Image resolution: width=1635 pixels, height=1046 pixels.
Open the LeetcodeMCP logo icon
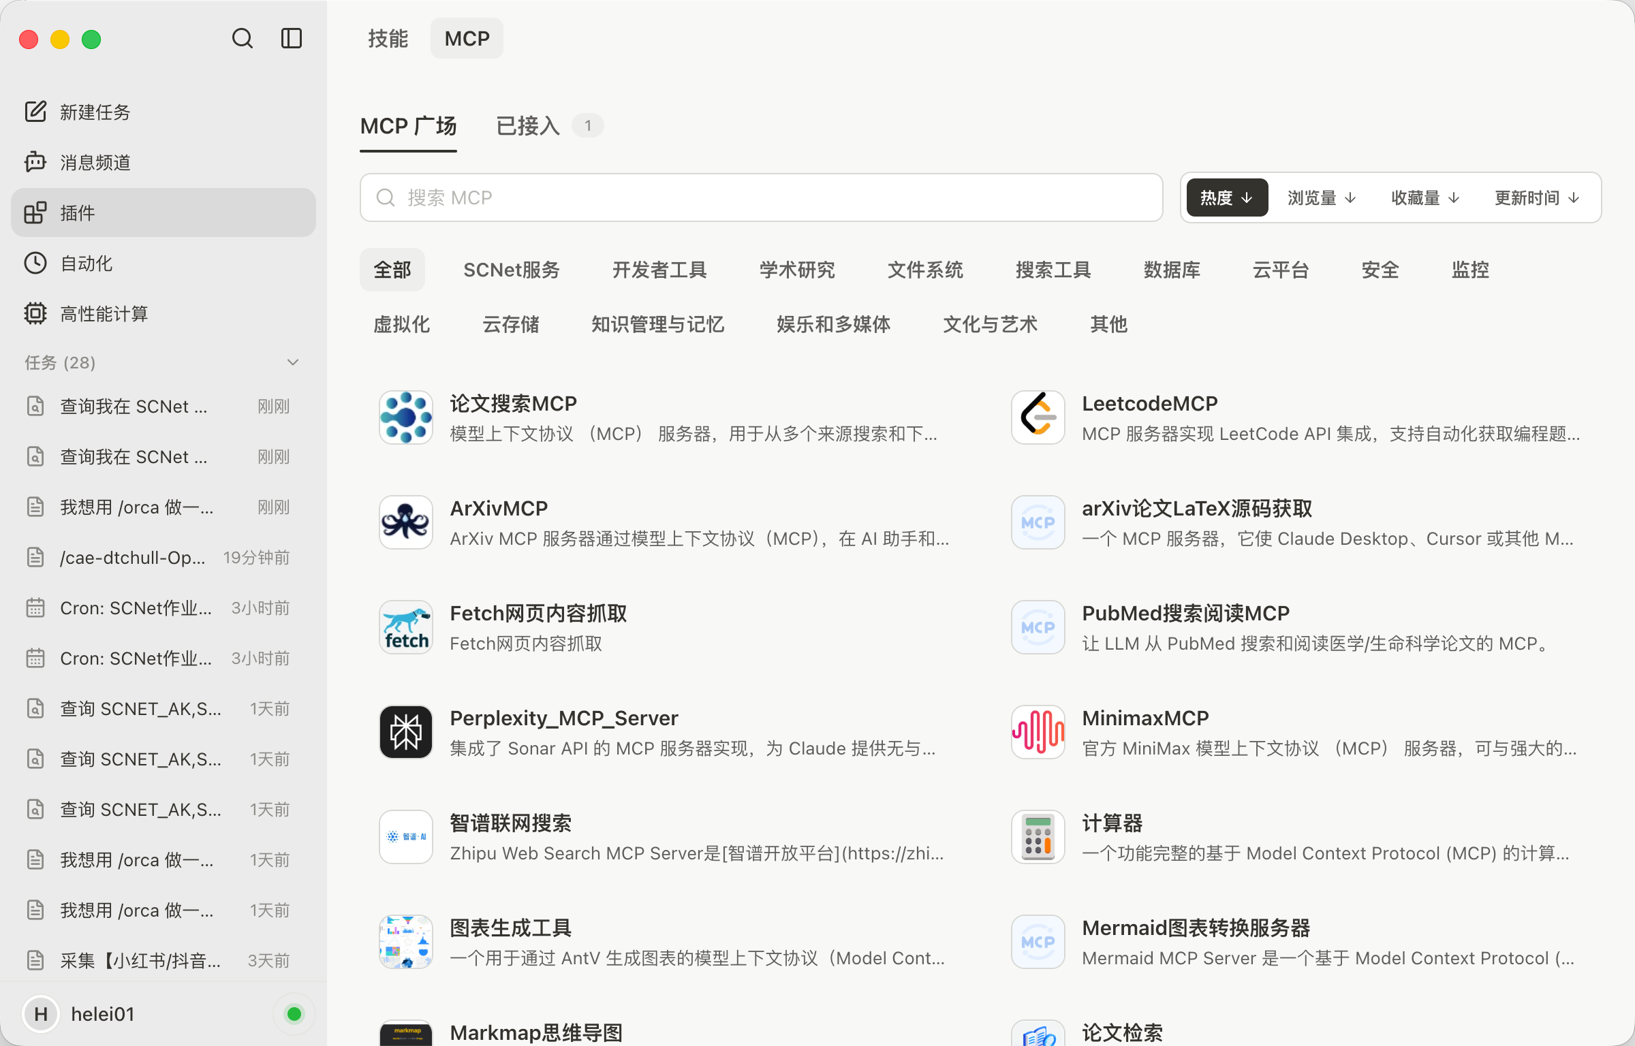pyautogui.click(x=1038, y=417)
